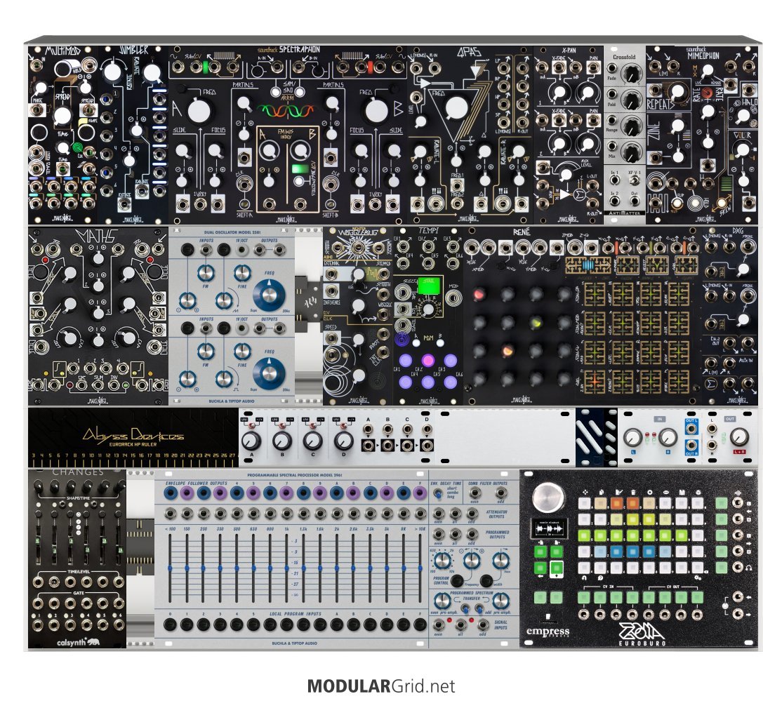
Task: Click the MIMEOPHON module title
Action: click(x=703, y=55)
